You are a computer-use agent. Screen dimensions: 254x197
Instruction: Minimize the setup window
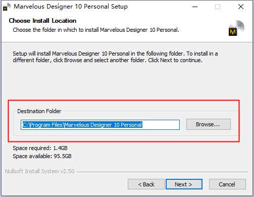[x=195, y=7]
